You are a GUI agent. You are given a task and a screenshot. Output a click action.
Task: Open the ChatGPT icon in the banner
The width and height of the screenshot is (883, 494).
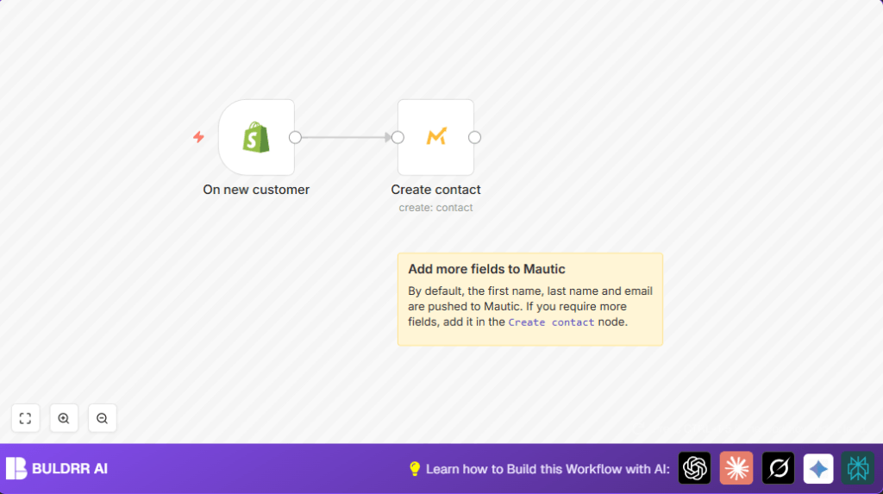click(x=694, y=468)
